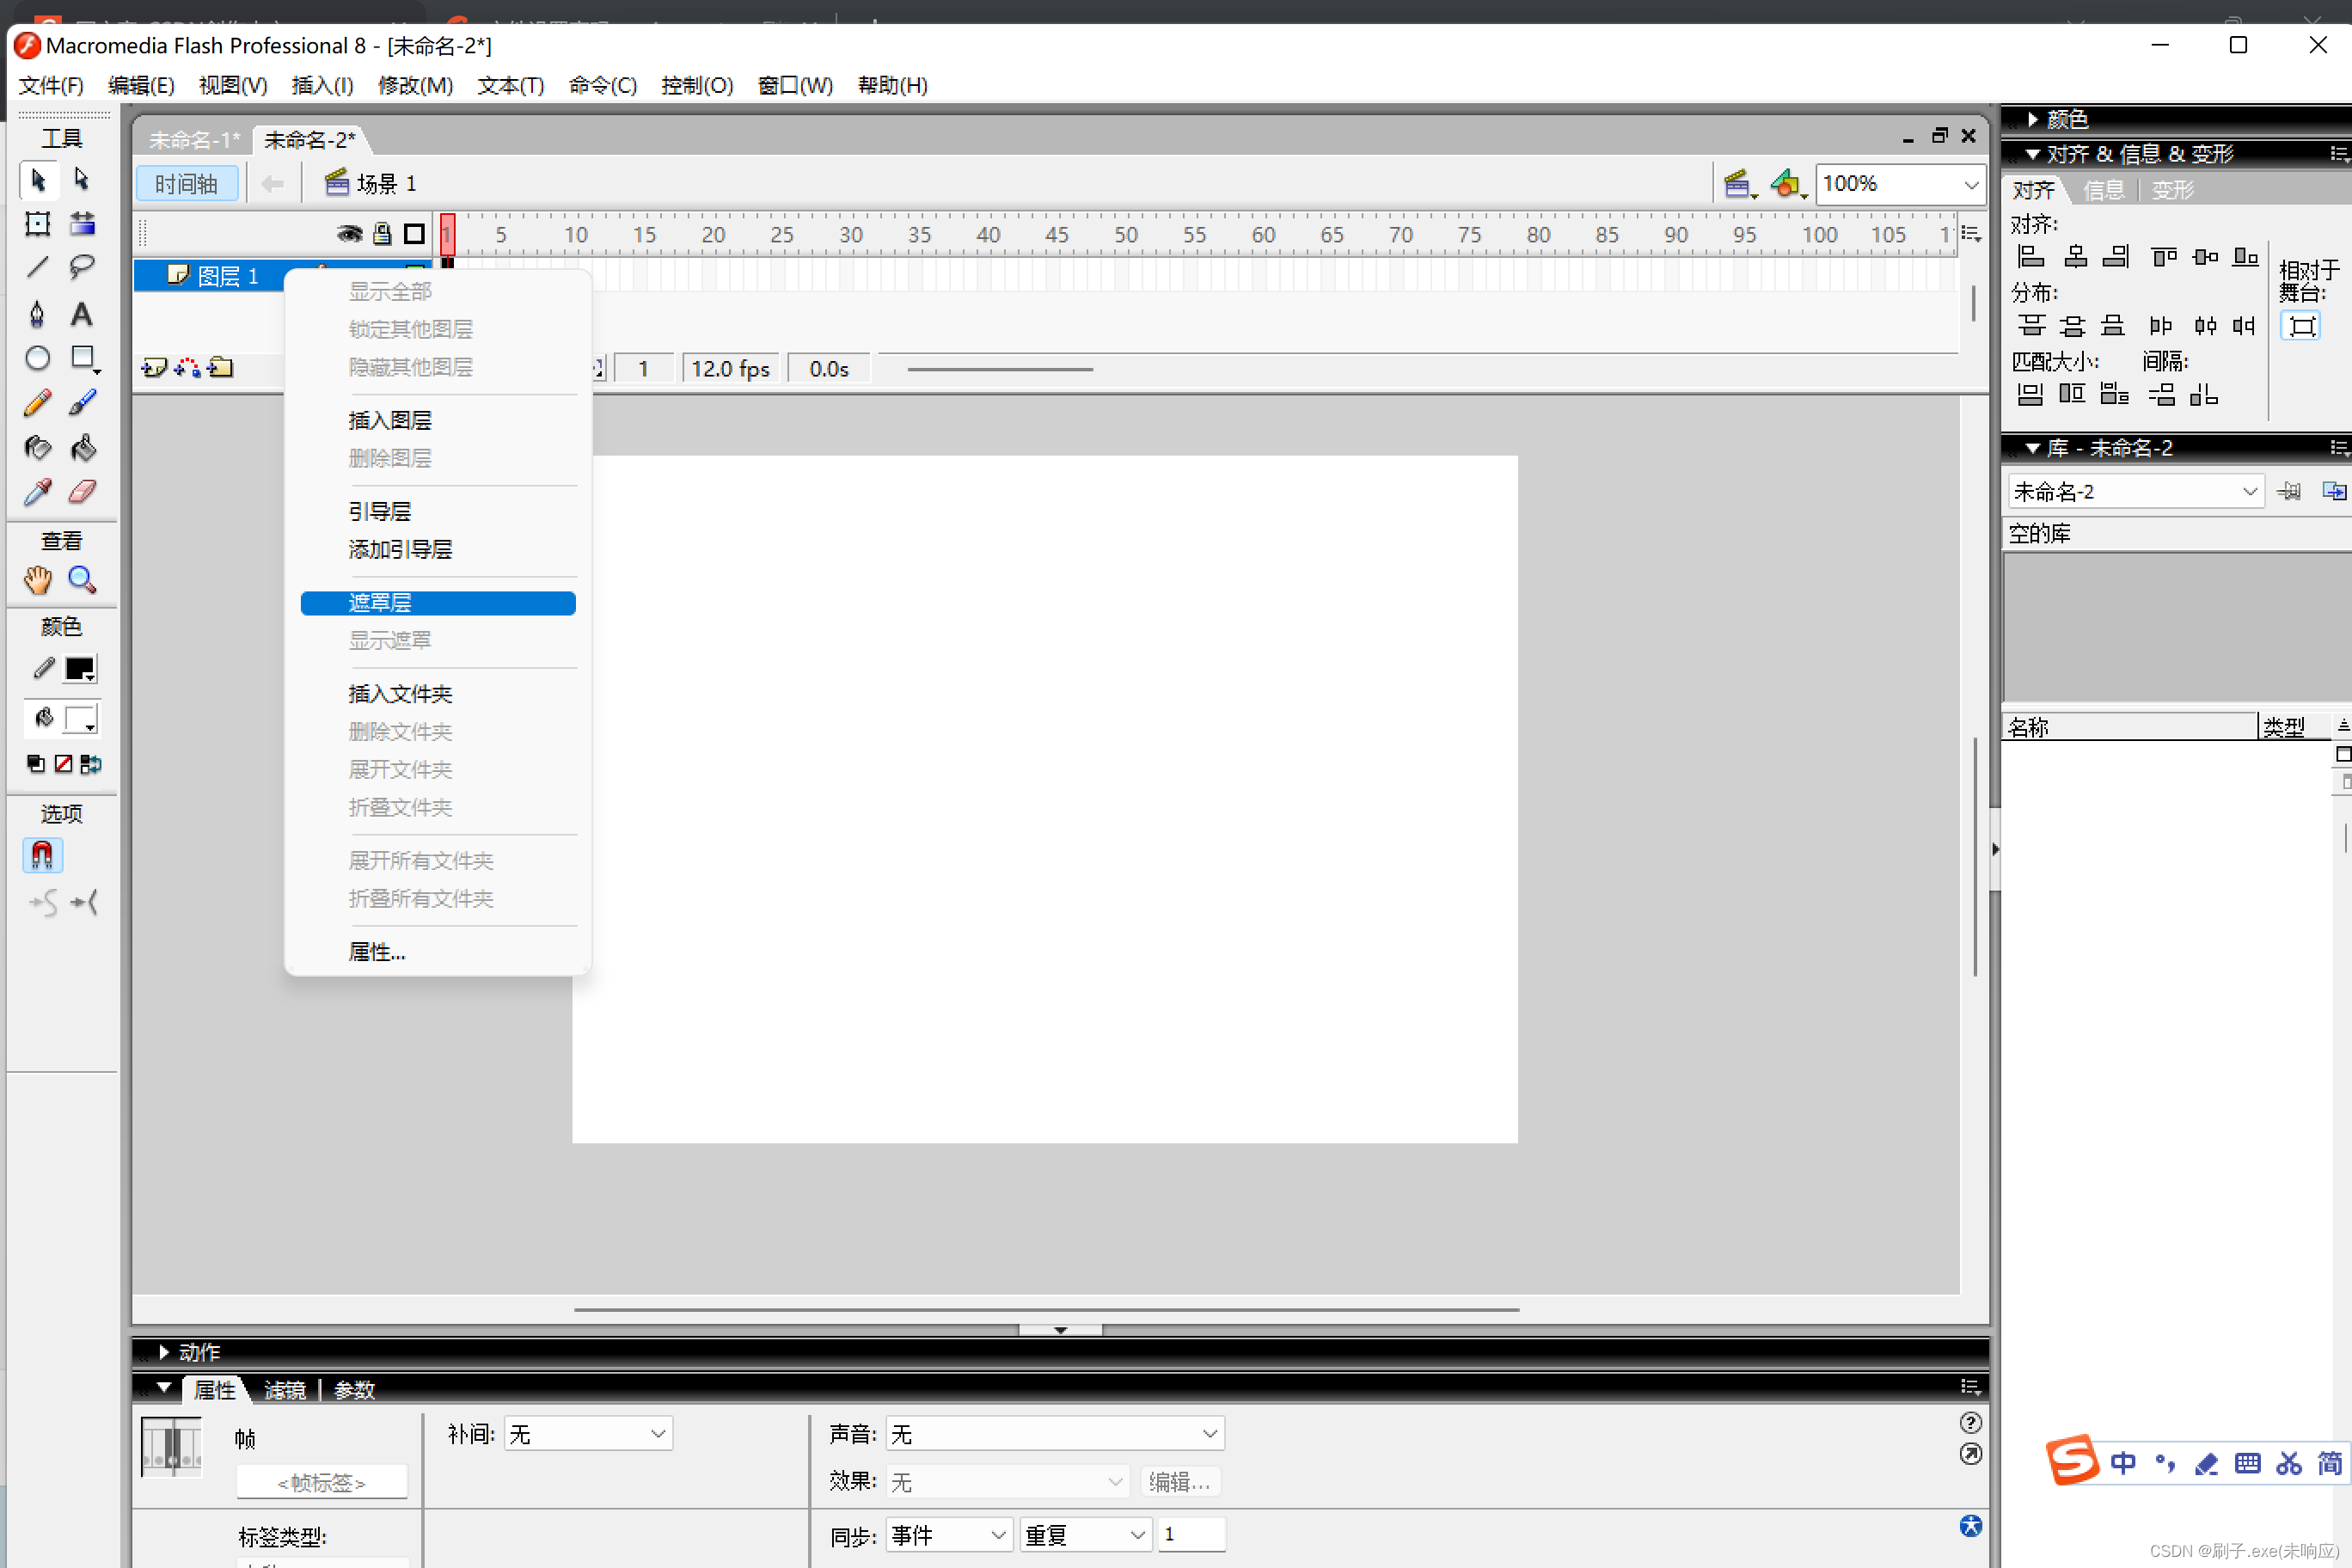Select the Text tool

(x=83, y=314)
